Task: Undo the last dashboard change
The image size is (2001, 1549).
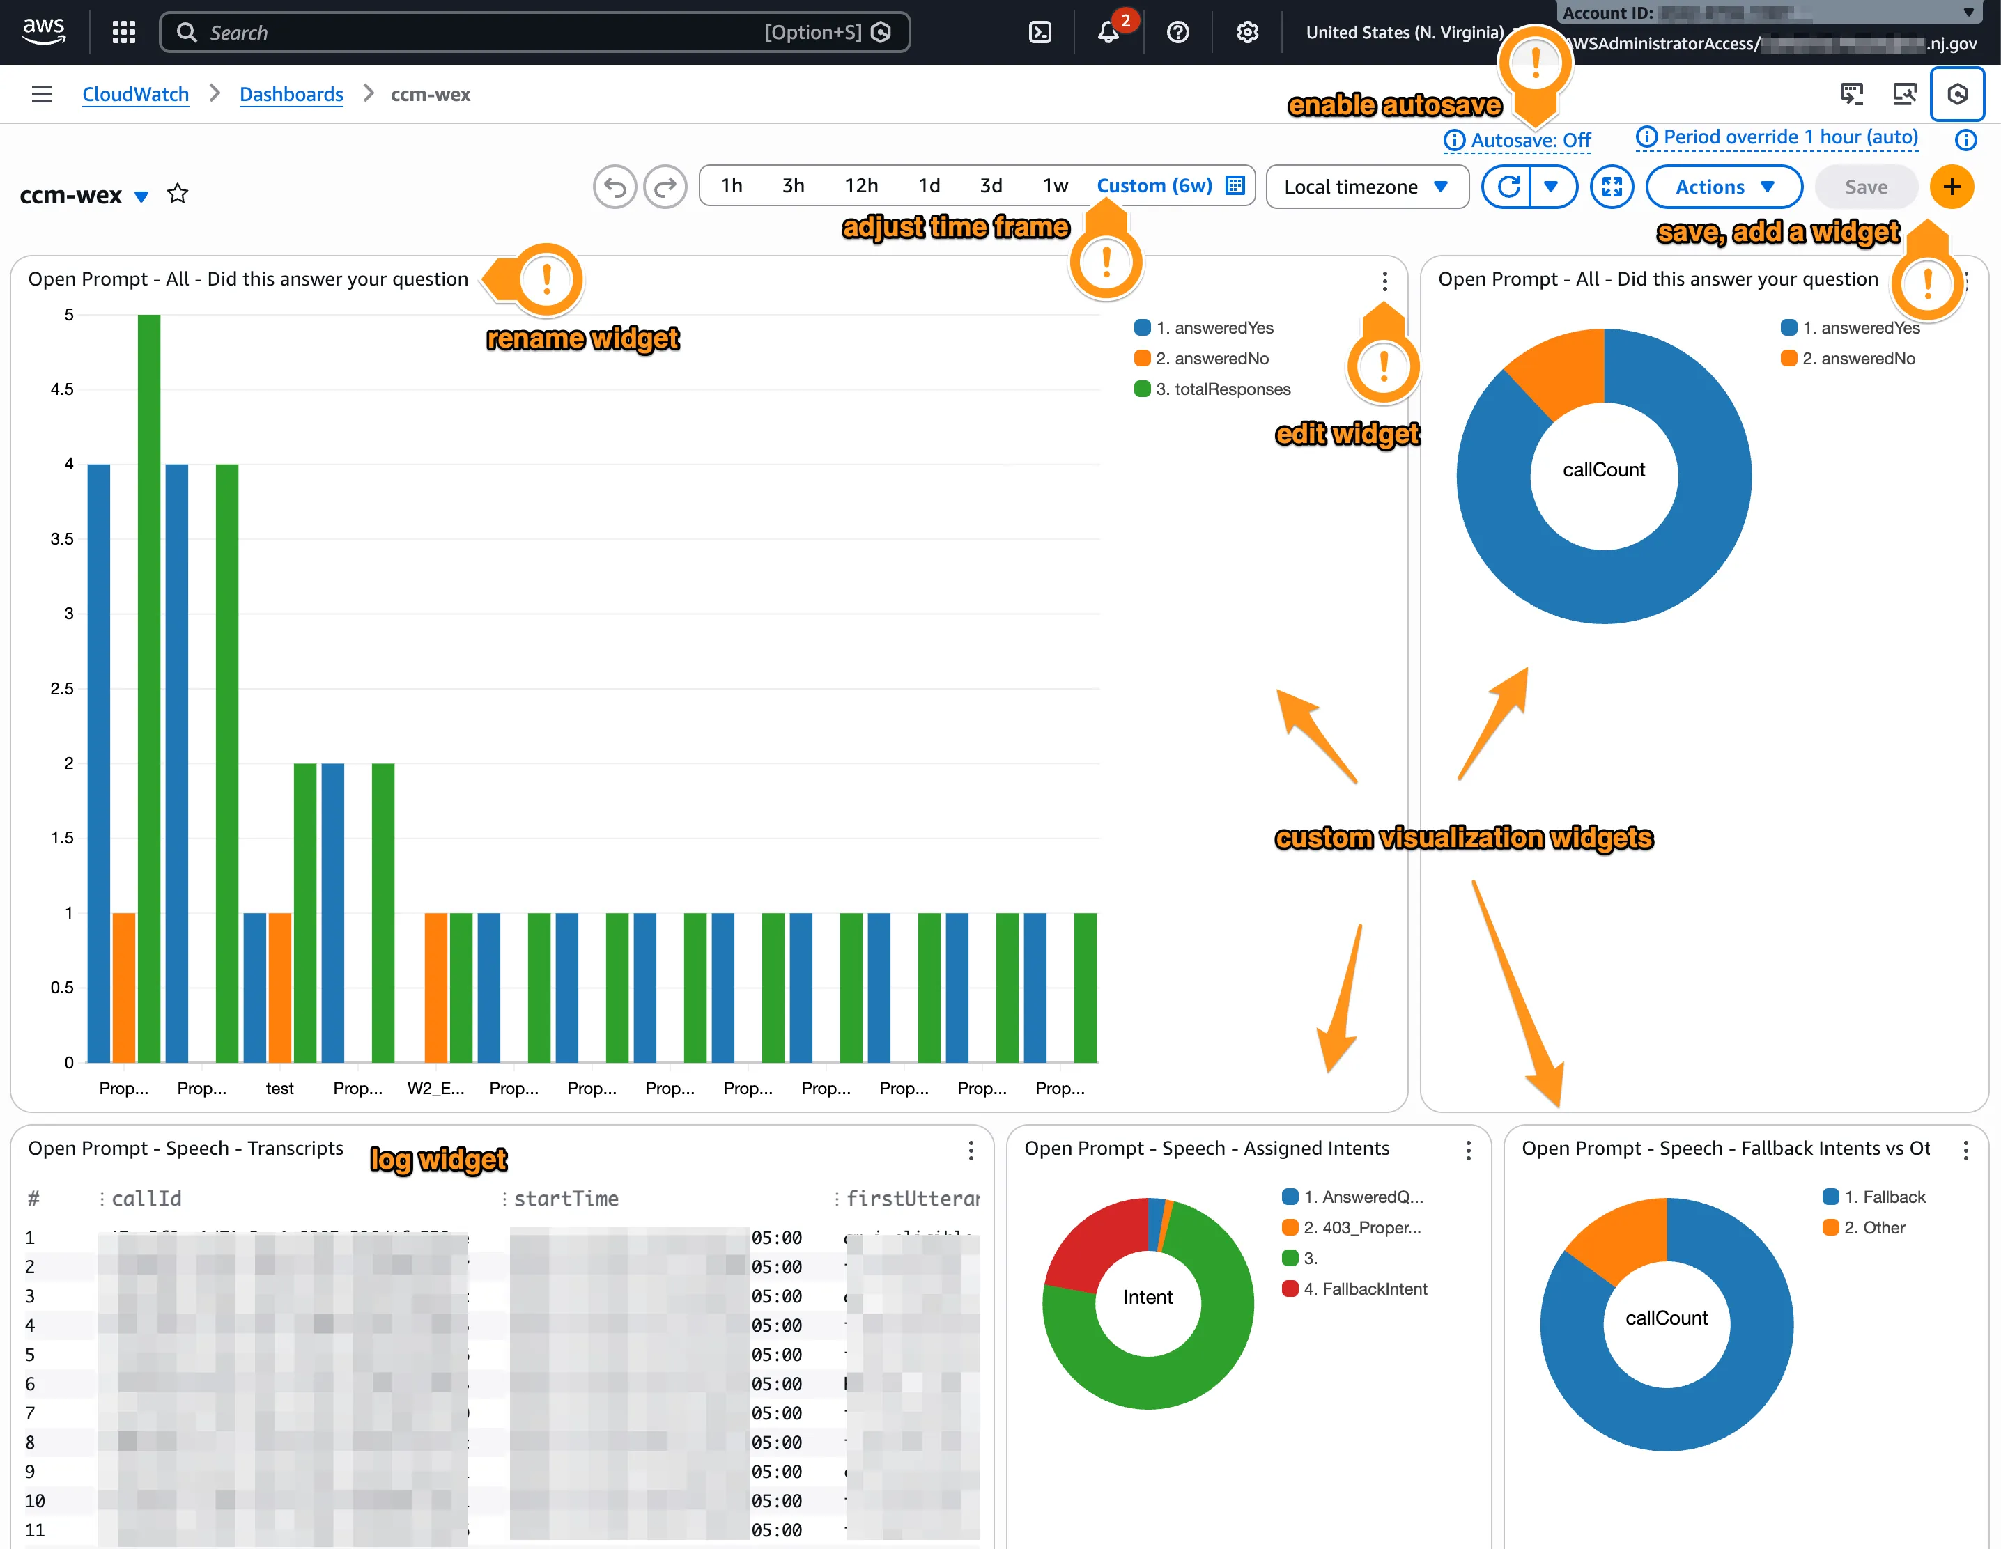Action: [615, 187]
